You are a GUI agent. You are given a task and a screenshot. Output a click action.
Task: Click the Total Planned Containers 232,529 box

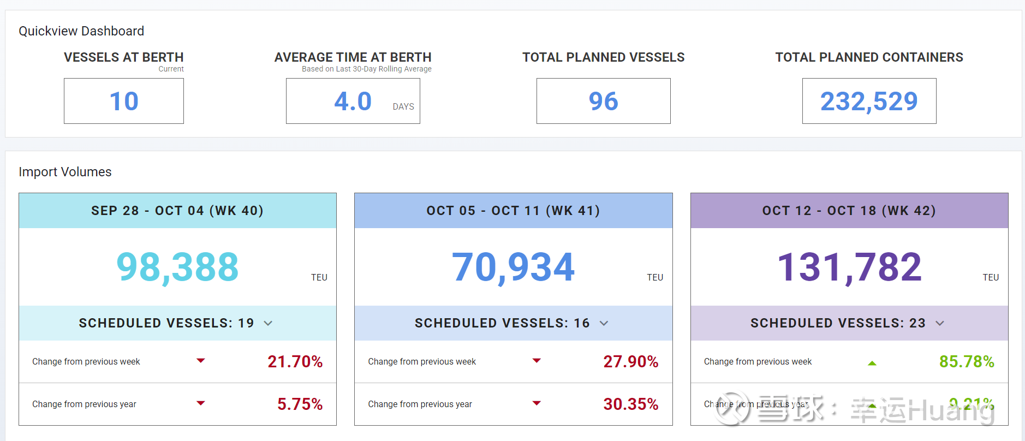(x=869, y=101)
